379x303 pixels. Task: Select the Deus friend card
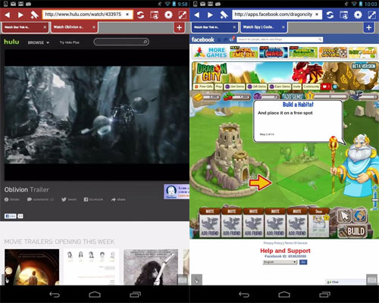click(x=319, y=223)
